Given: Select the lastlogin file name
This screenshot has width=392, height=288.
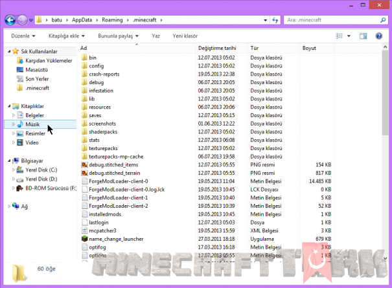Looking at the screenshot, I should coord(98,223).
